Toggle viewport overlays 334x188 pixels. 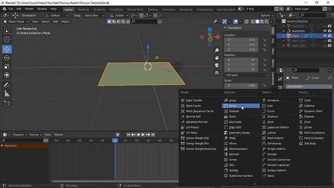pos(235,21)
